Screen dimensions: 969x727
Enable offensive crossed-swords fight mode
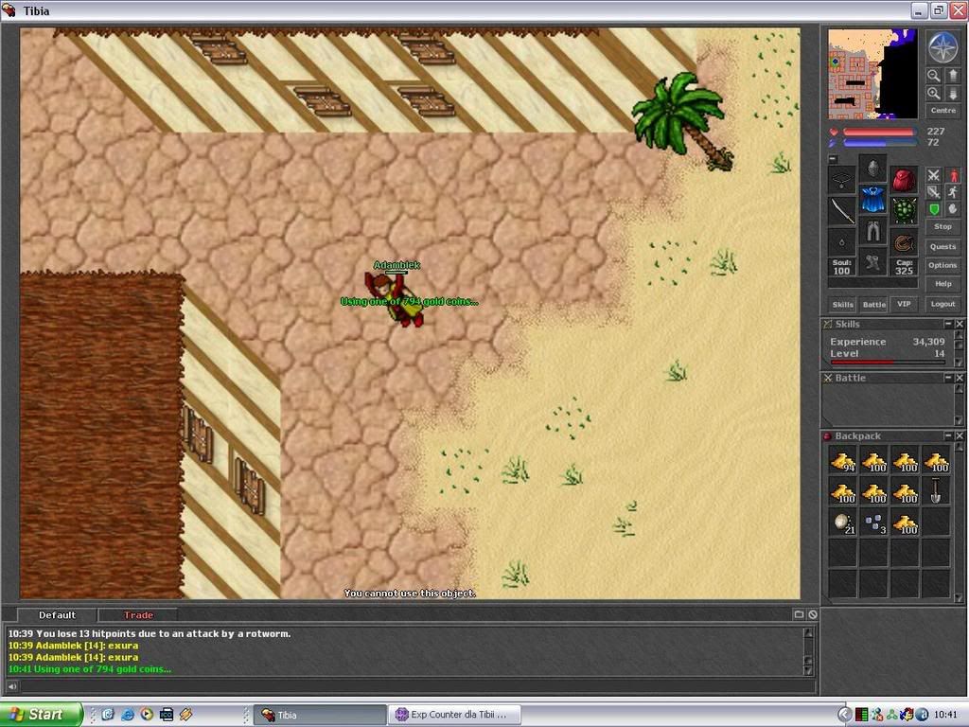[934, 175]
